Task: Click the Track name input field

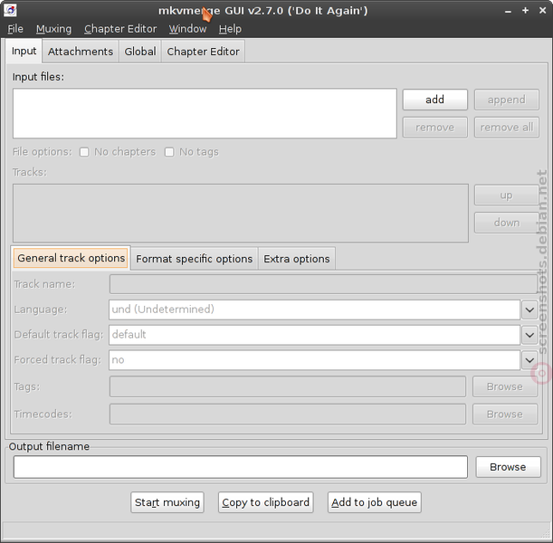Action: tap(323, 284)
